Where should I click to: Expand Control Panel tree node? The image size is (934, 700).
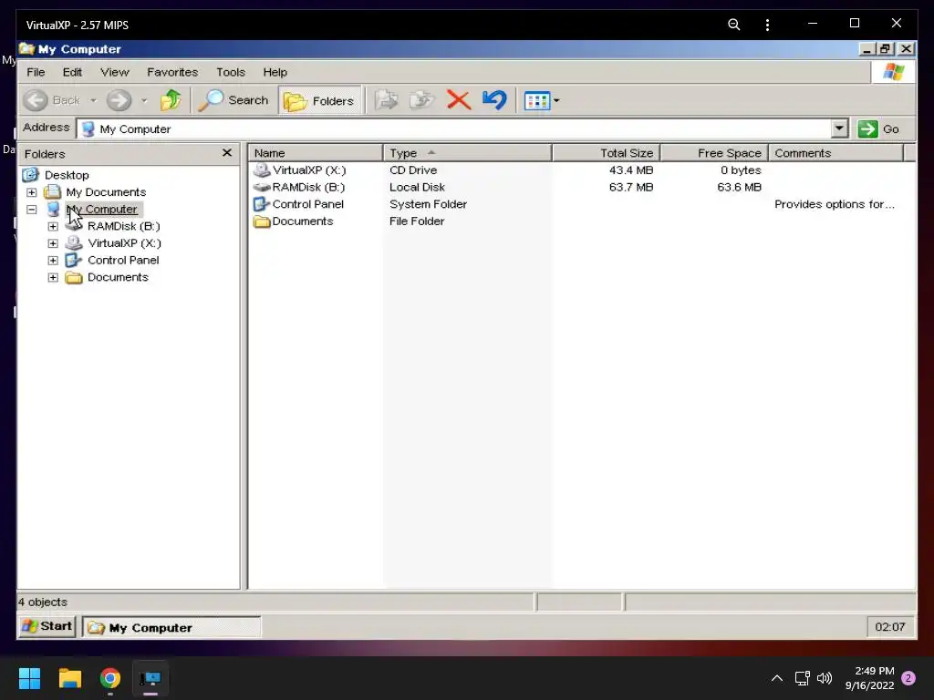pyautogui.click(x=53, y=261)
